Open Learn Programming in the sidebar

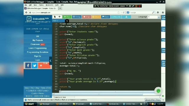tap(38, 48)
